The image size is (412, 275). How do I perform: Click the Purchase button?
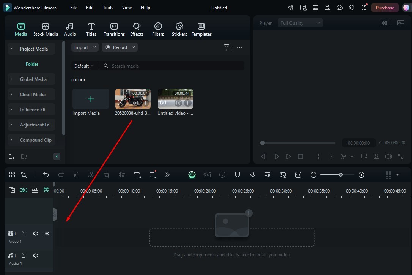point(385,8)
